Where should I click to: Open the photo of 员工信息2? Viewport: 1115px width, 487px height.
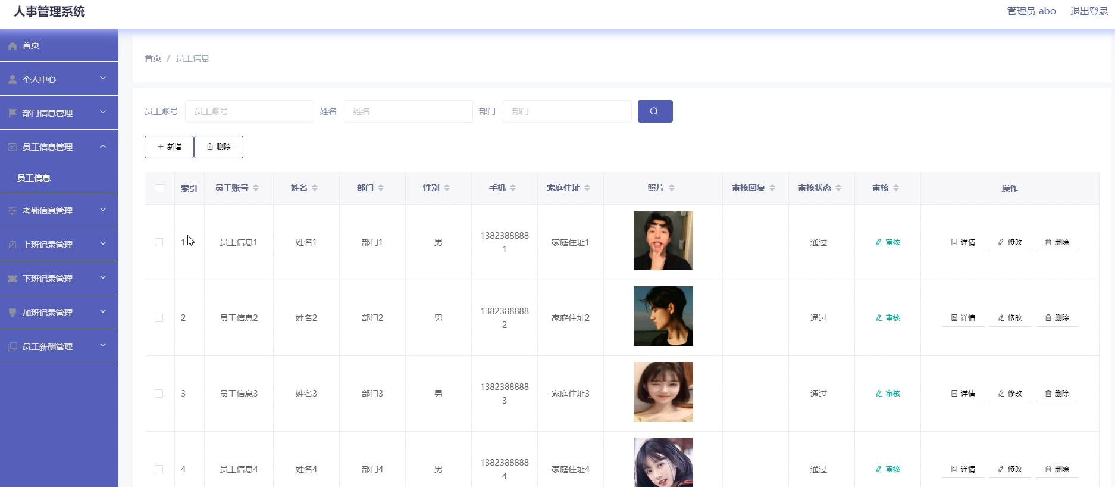point(663,316)
